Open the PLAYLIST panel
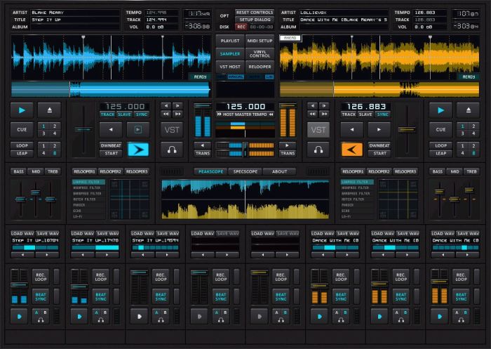The height and width of the screenshot is (349, 491). coord(230,41)
